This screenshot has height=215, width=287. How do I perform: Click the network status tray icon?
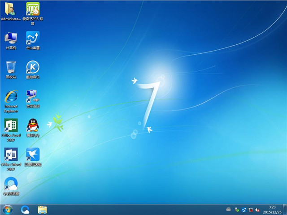pyautogui.click(x=251, y=210)
